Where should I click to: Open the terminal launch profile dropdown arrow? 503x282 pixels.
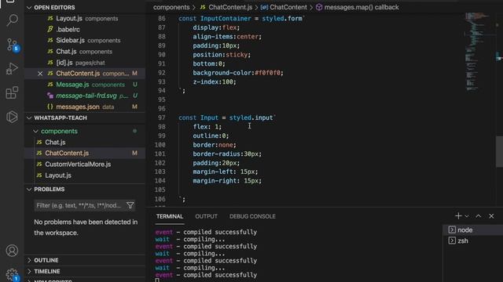coord(467,216)
